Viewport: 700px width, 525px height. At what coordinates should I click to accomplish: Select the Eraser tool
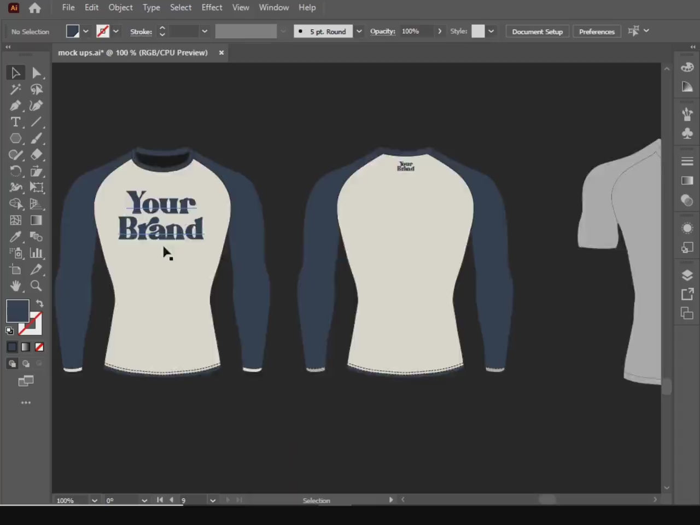click(36, 155)
